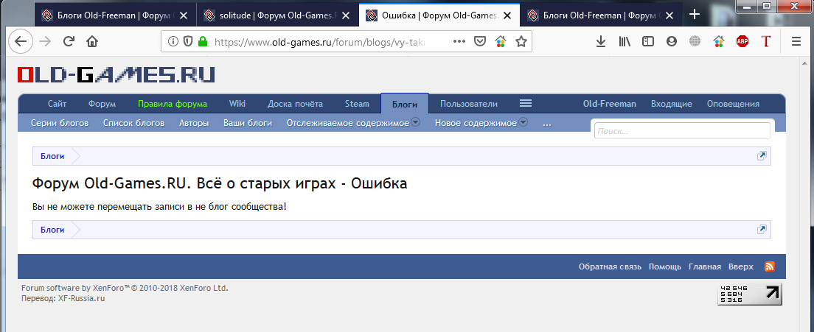
Task: Click the upper breadcrumb jump arrow icon
Action: (762, 156)
